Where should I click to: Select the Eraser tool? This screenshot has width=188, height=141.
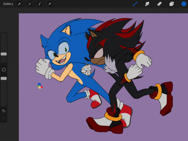tap(159, 4)
